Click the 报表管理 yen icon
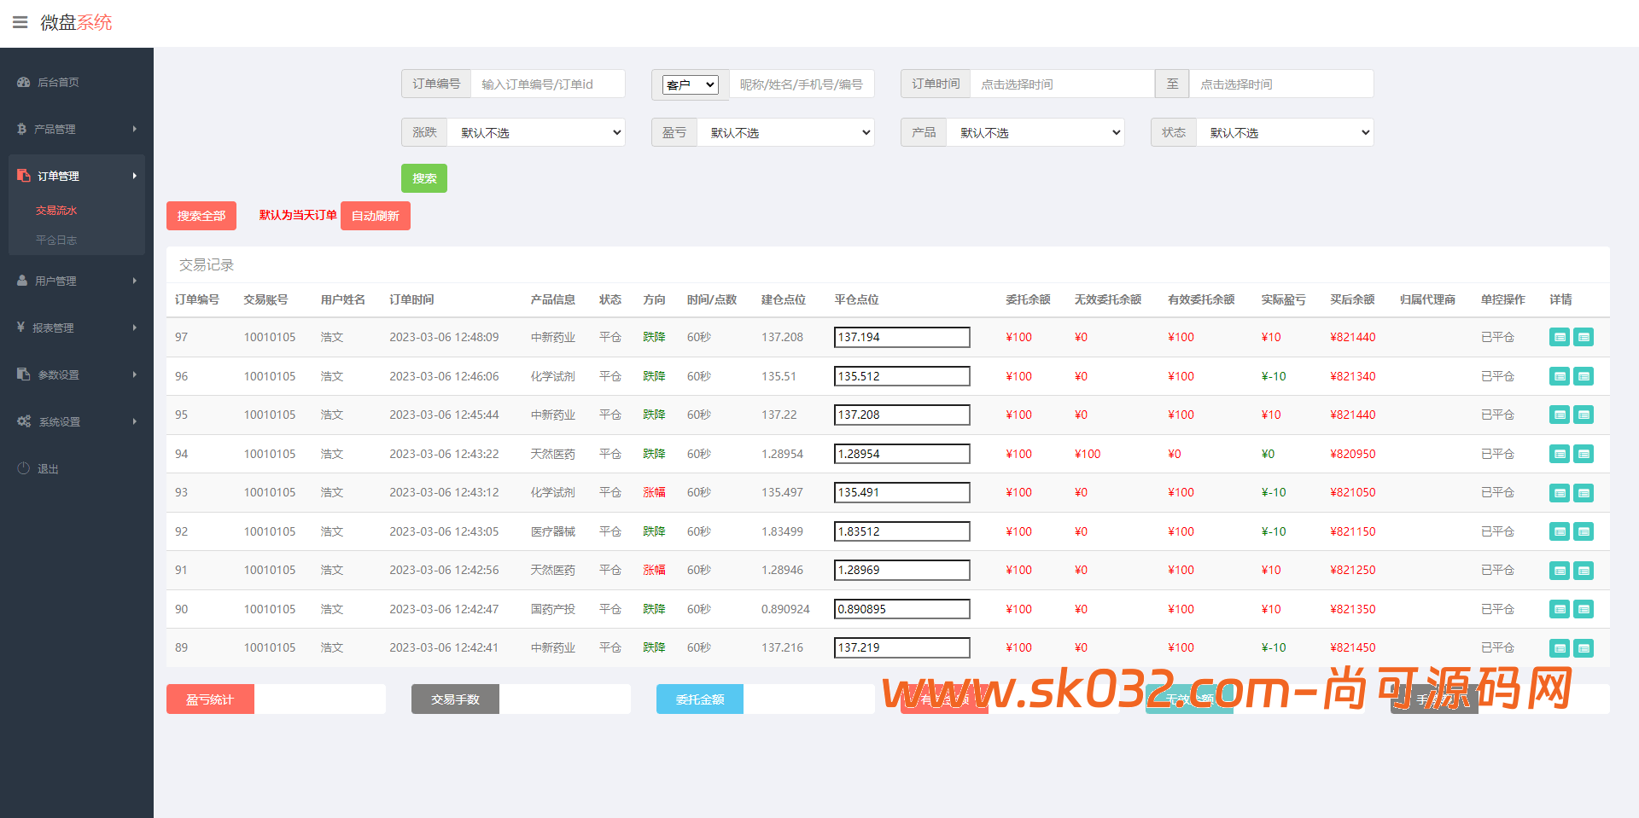1639x818 pixels. pyautogui.click(x=21, y=327)
